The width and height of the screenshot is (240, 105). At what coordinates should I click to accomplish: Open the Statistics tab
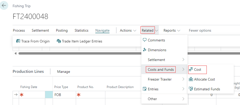tap(81, 30)
